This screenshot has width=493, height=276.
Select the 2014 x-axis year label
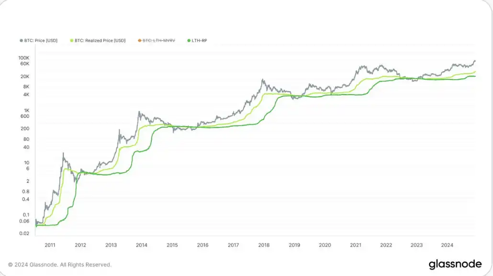point(142,245)
